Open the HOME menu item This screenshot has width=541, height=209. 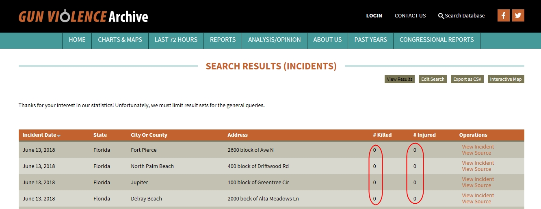[77, 40]
